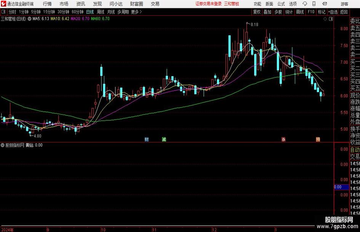360x232 pixels.
Task: Open the 问小达 menu
Action: [x=116, y=4]
